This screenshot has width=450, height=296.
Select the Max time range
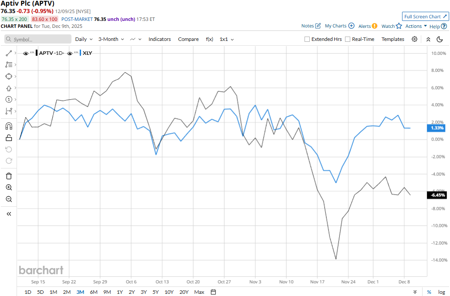[x=199, y=292]
